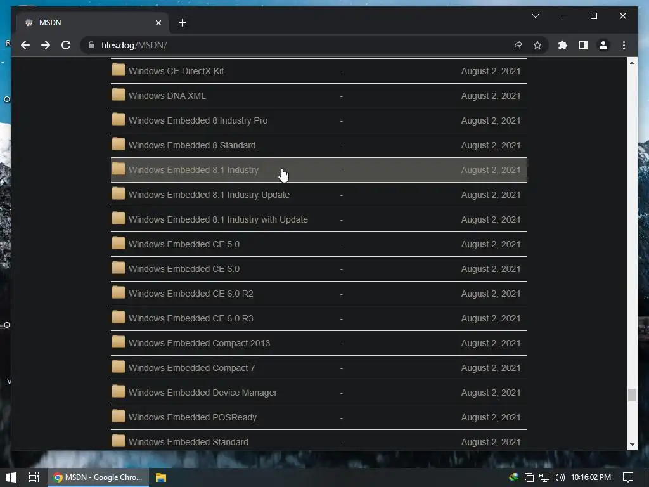This screenshot has height=487, width=649.
Task: Click page scrollbar down arrow
Action: tap(632, 445)
